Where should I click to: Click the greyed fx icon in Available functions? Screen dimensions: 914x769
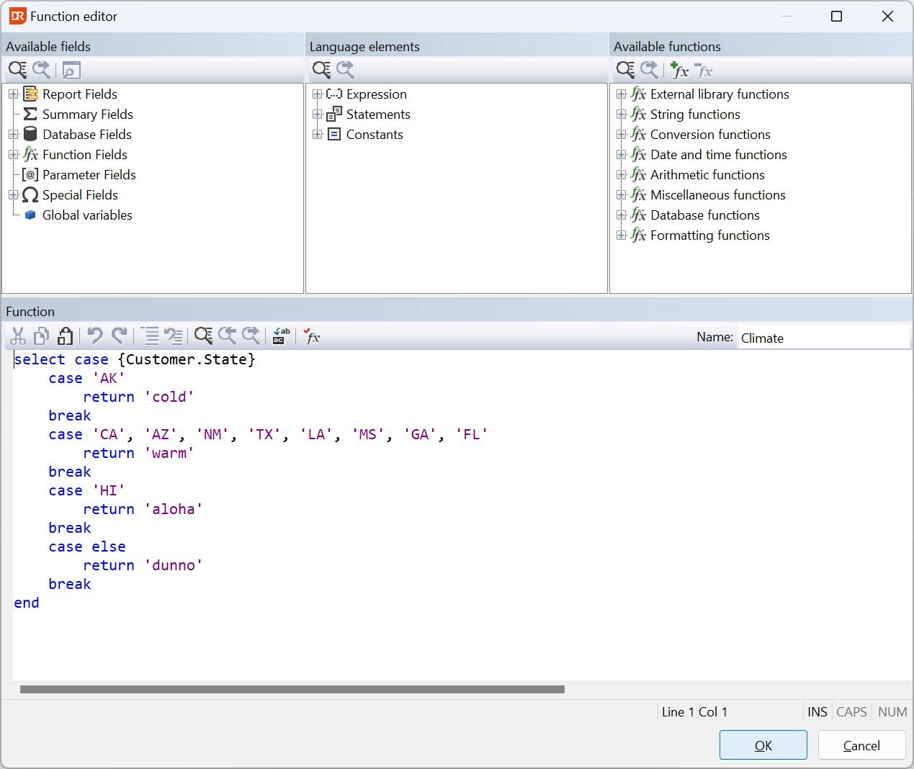point(704,71)
